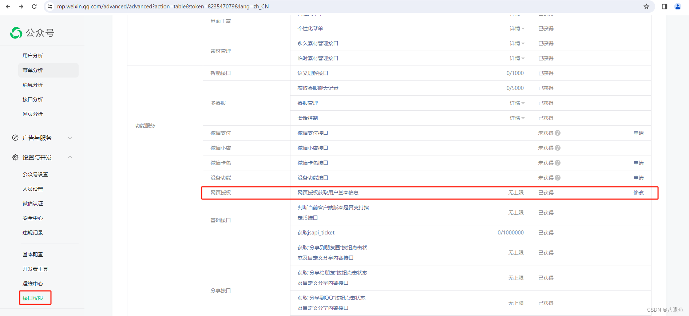Reload the page with refresh icon
689x316 pixels.
34,7
